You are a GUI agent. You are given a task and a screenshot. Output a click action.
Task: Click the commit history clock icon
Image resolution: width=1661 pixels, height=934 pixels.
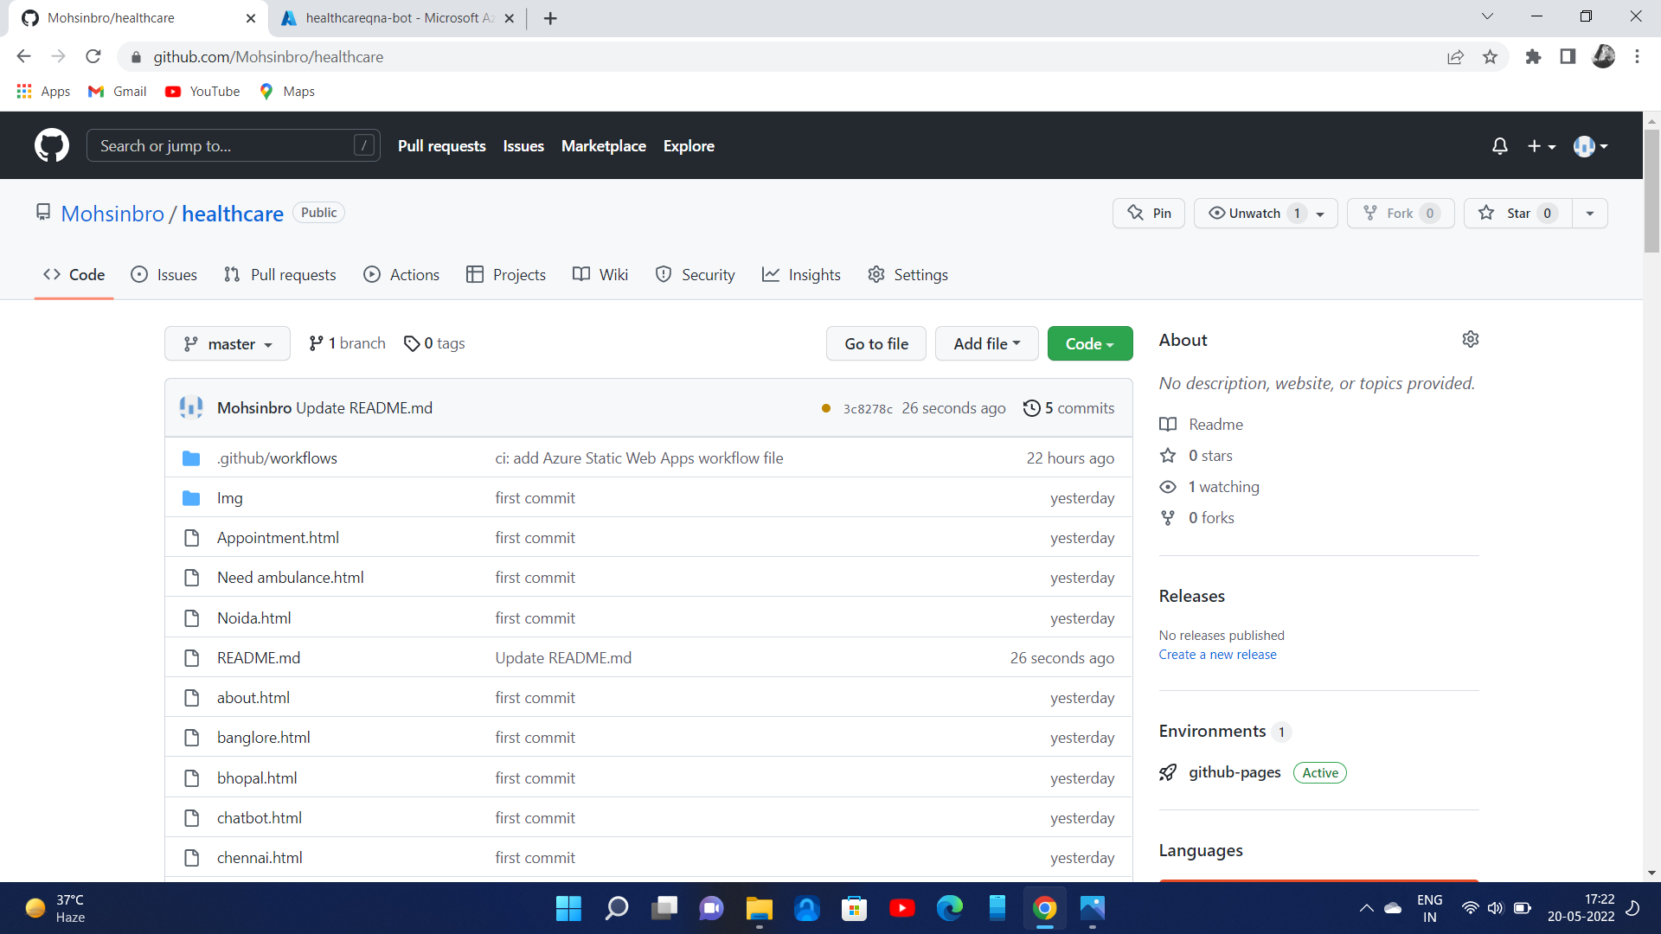pyautogui.click(x=1031, y=408)
